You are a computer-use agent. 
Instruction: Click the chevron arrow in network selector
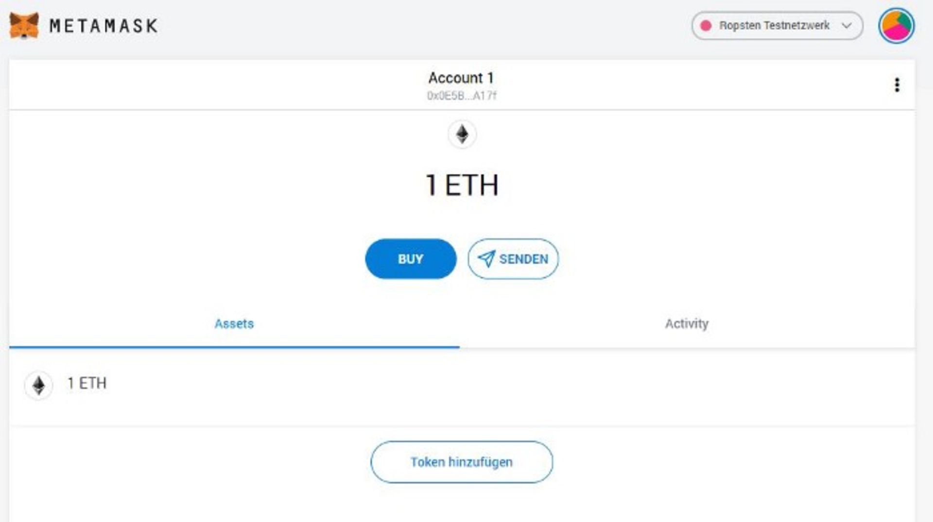[x=847, y=26]
